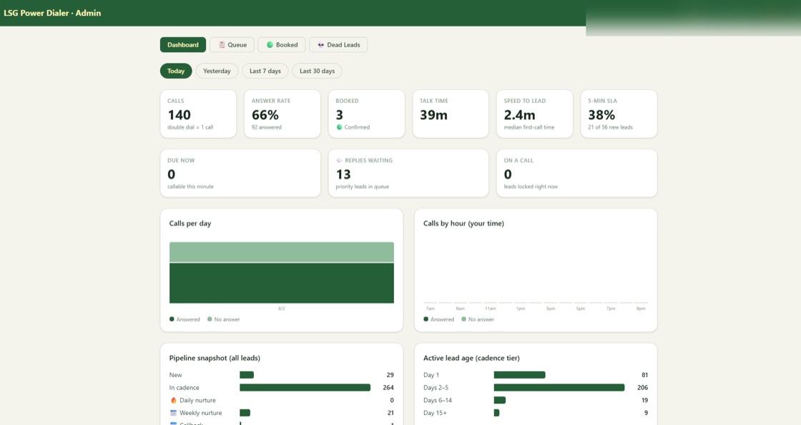Click the '21 of 56 new leads' text
Image resolution: width=801 pixels, height=425 pixels.
pyautogui.click(x=610, y=127)
